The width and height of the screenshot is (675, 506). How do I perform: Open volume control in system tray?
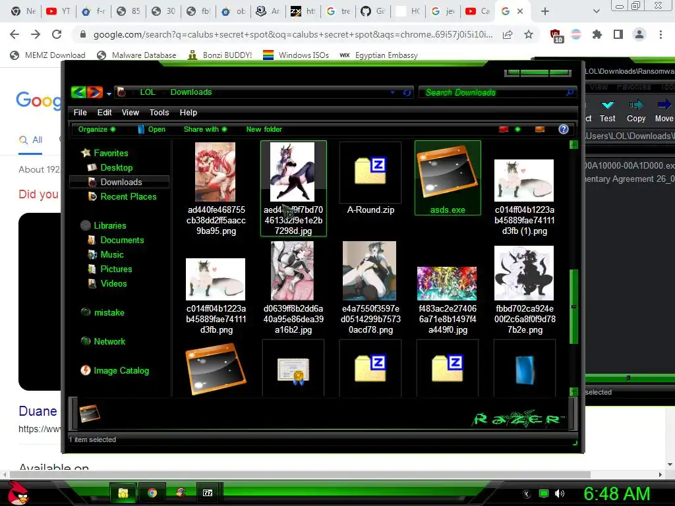tap(559, 493)
